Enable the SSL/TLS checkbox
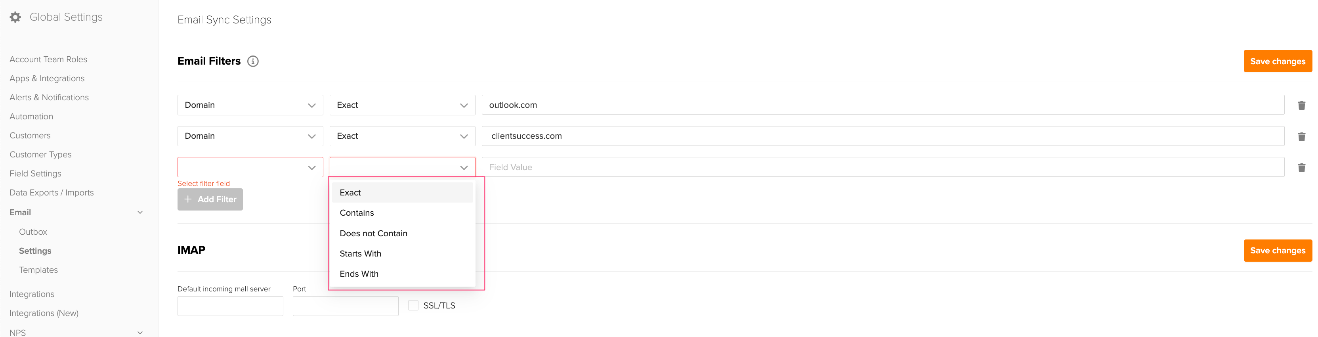Viewport: 1318px width, 337px height. 413,305
